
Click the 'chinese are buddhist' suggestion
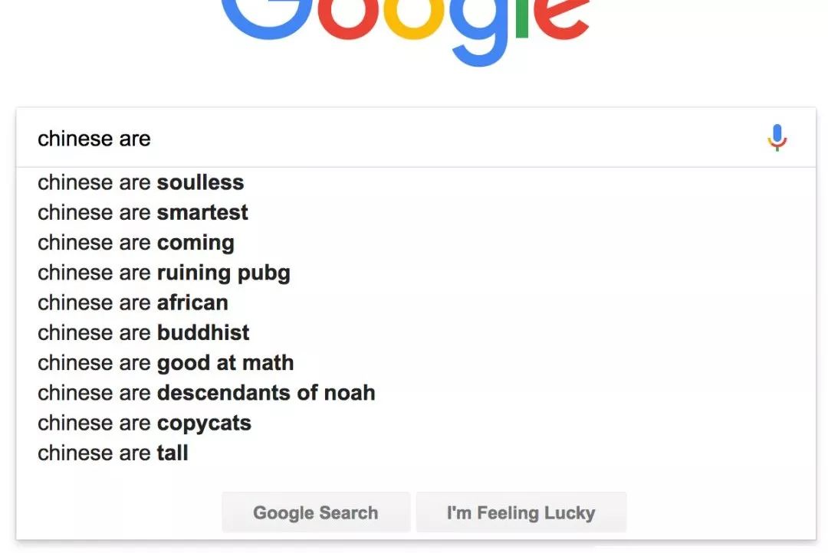(x=144, y=332)
